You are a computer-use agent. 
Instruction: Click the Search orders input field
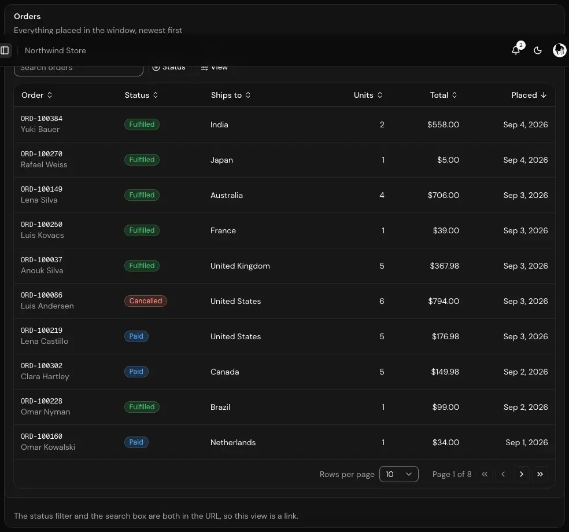coord(79,69)
